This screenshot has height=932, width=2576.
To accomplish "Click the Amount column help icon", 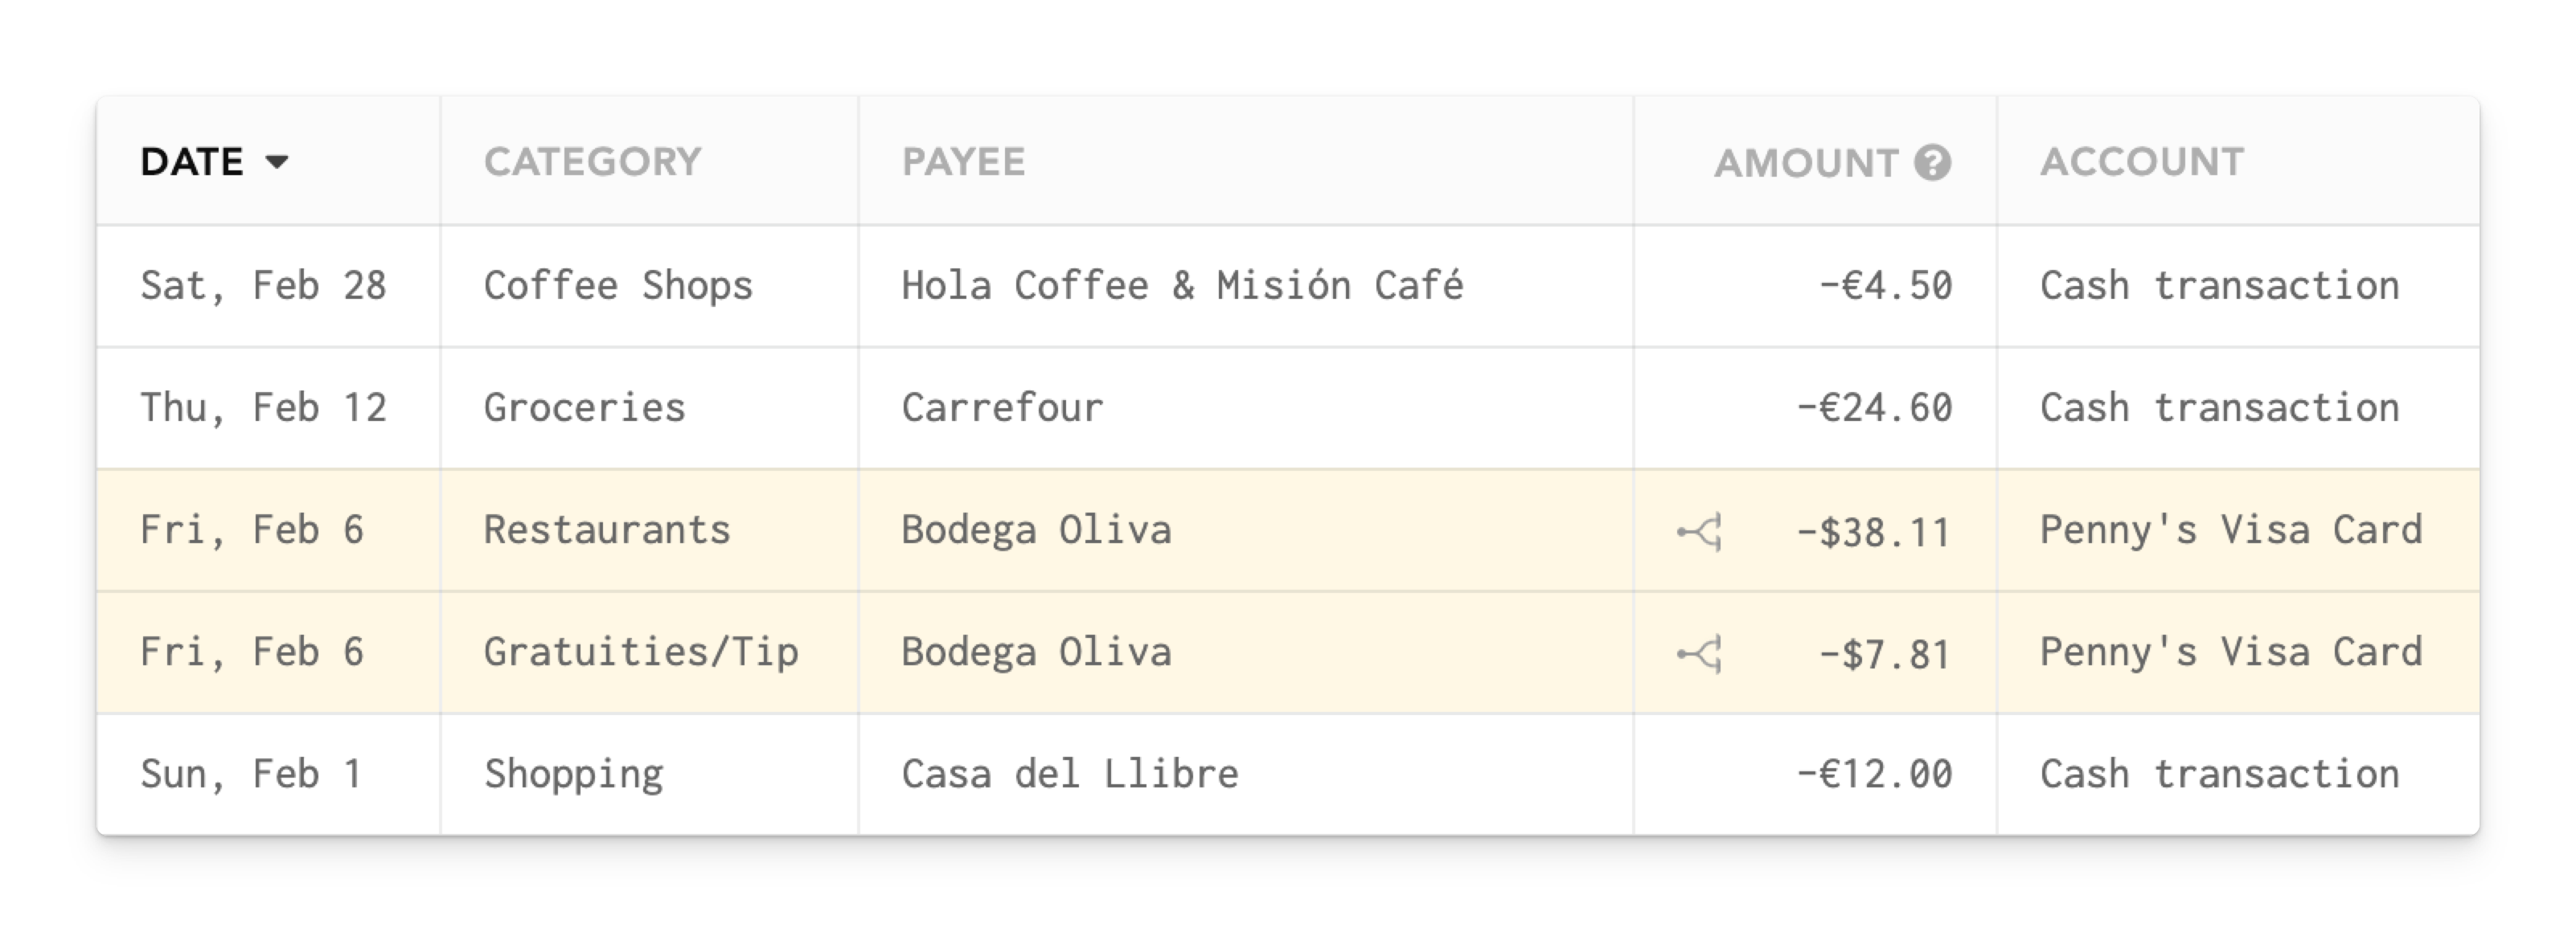I will (1932, 163).
